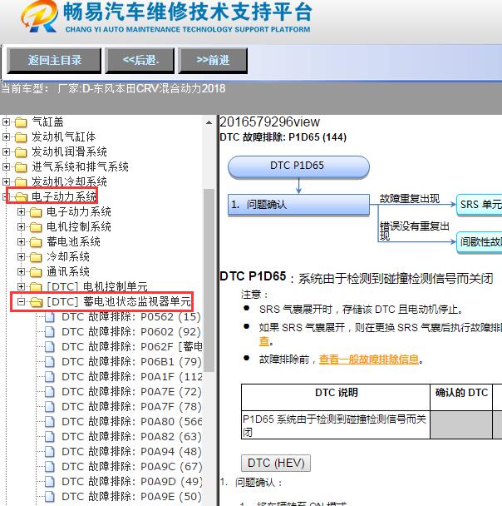Expand the 冷却系统 node

(x=21, y=256)
